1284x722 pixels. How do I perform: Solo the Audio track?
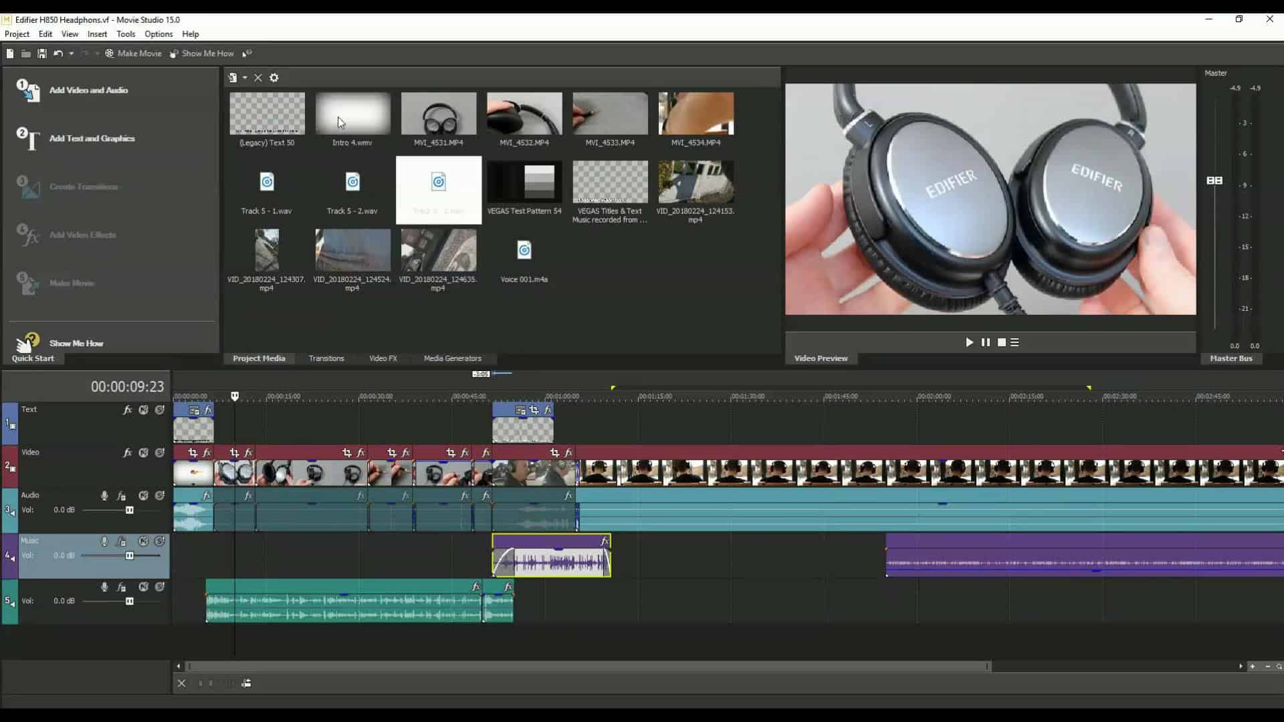click(160, 495)
